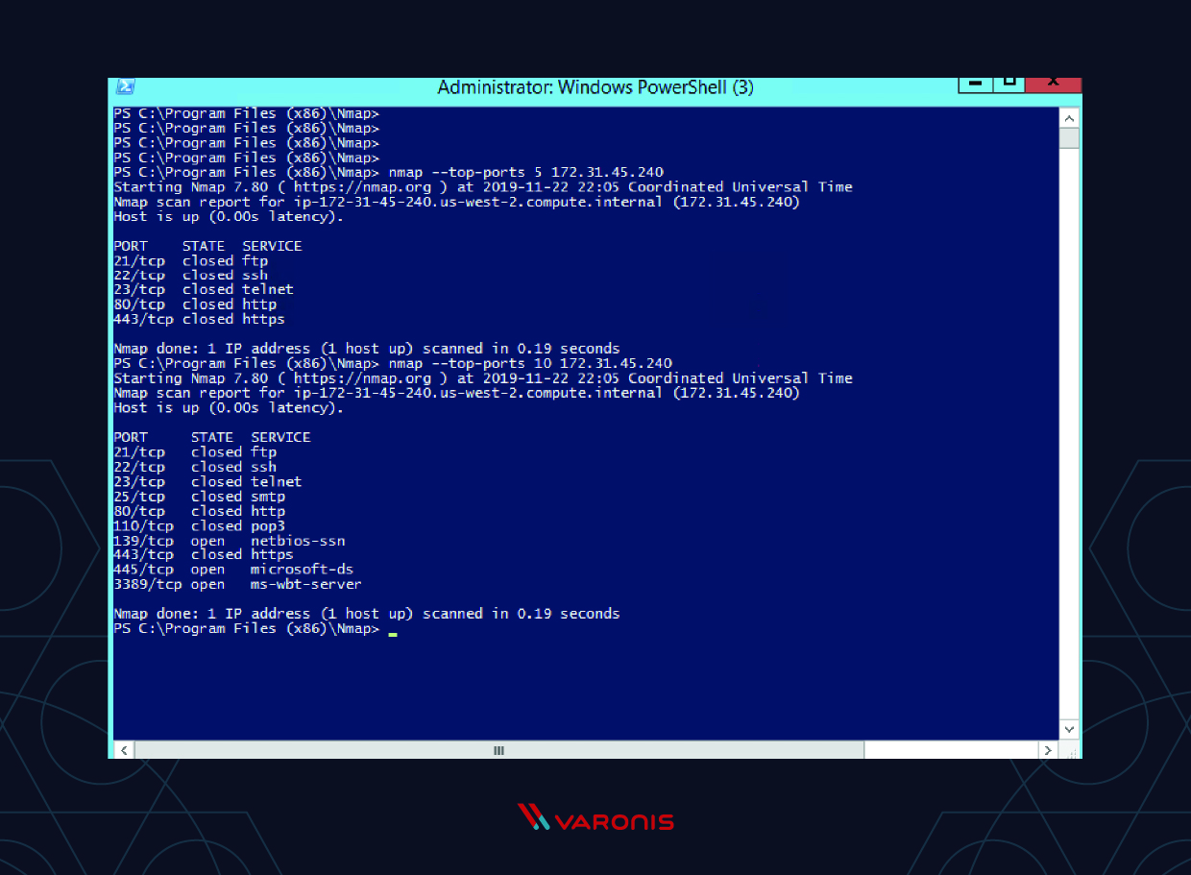Click the '139/tcp open netbios-ssn' row

click(229, 541)
